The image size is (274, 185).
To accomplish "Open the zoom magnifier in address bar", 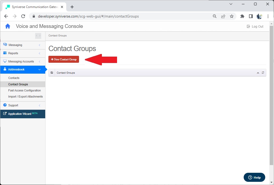I will click(x=215, y=16).
